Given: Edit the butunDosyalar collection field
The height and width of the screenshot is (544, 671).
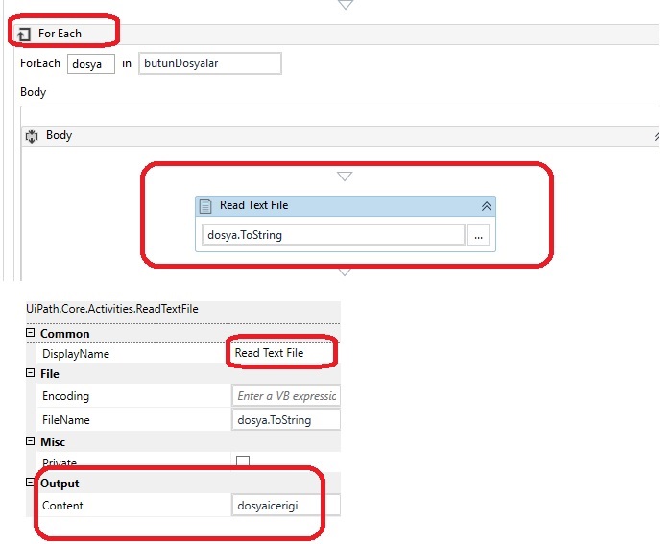Looking at the screenshot, I should (209, 63).
